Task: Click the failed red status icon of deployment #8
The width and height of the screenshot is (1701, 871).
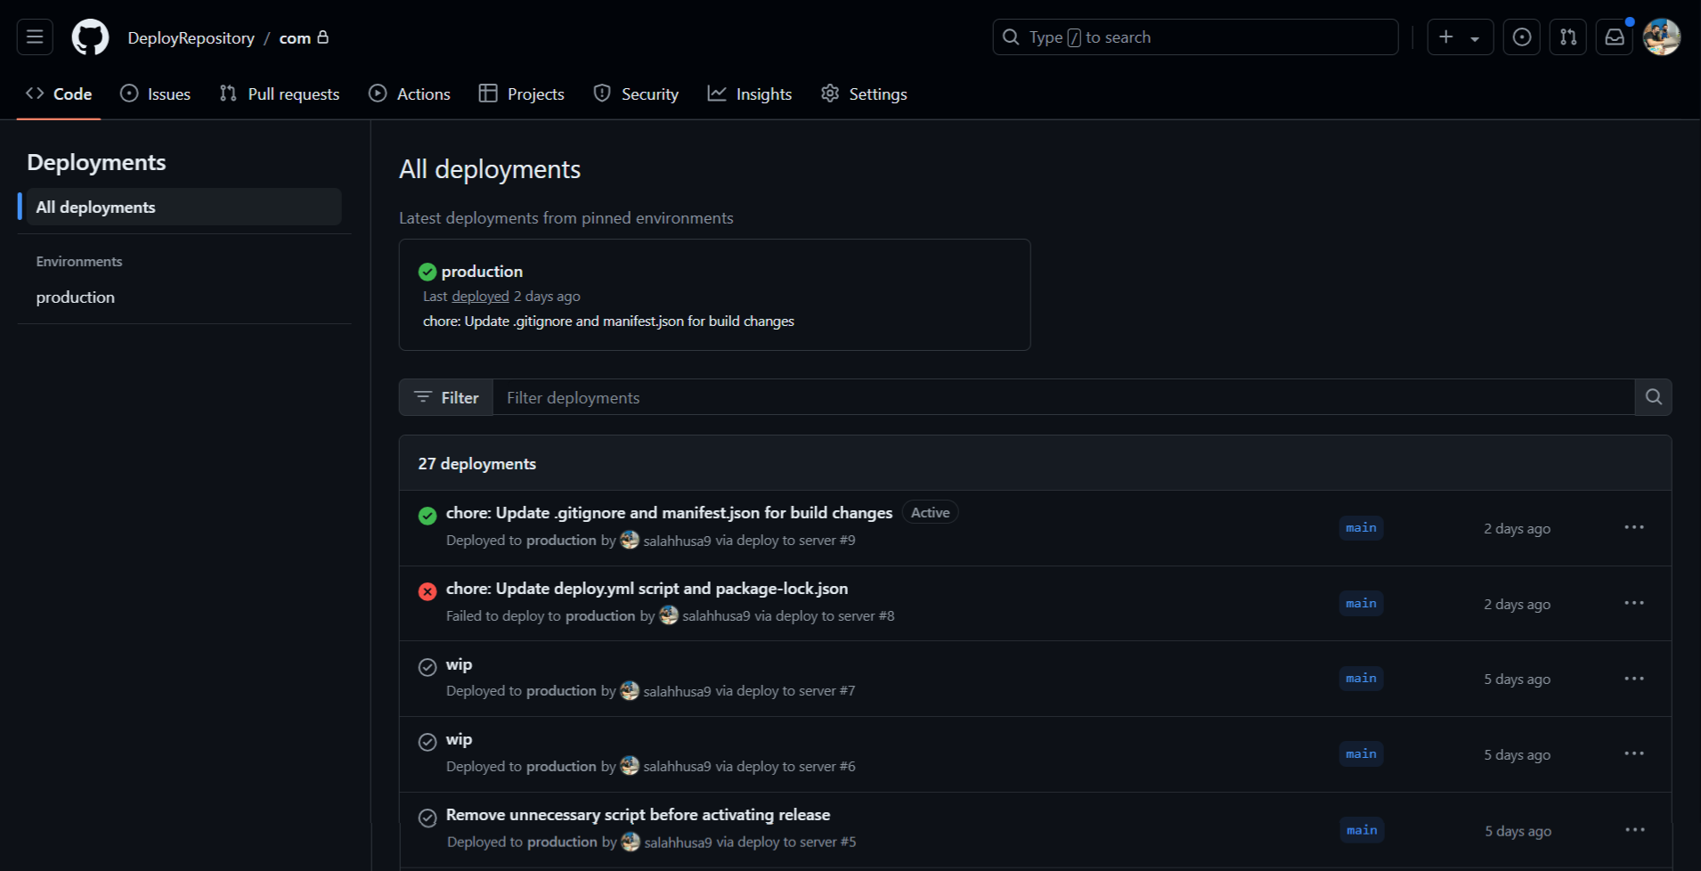Action: point(427,591)
